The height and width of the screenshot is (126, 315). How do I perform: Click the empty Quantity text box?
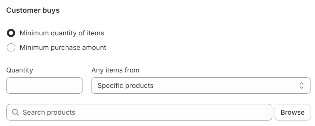[44, 85]
